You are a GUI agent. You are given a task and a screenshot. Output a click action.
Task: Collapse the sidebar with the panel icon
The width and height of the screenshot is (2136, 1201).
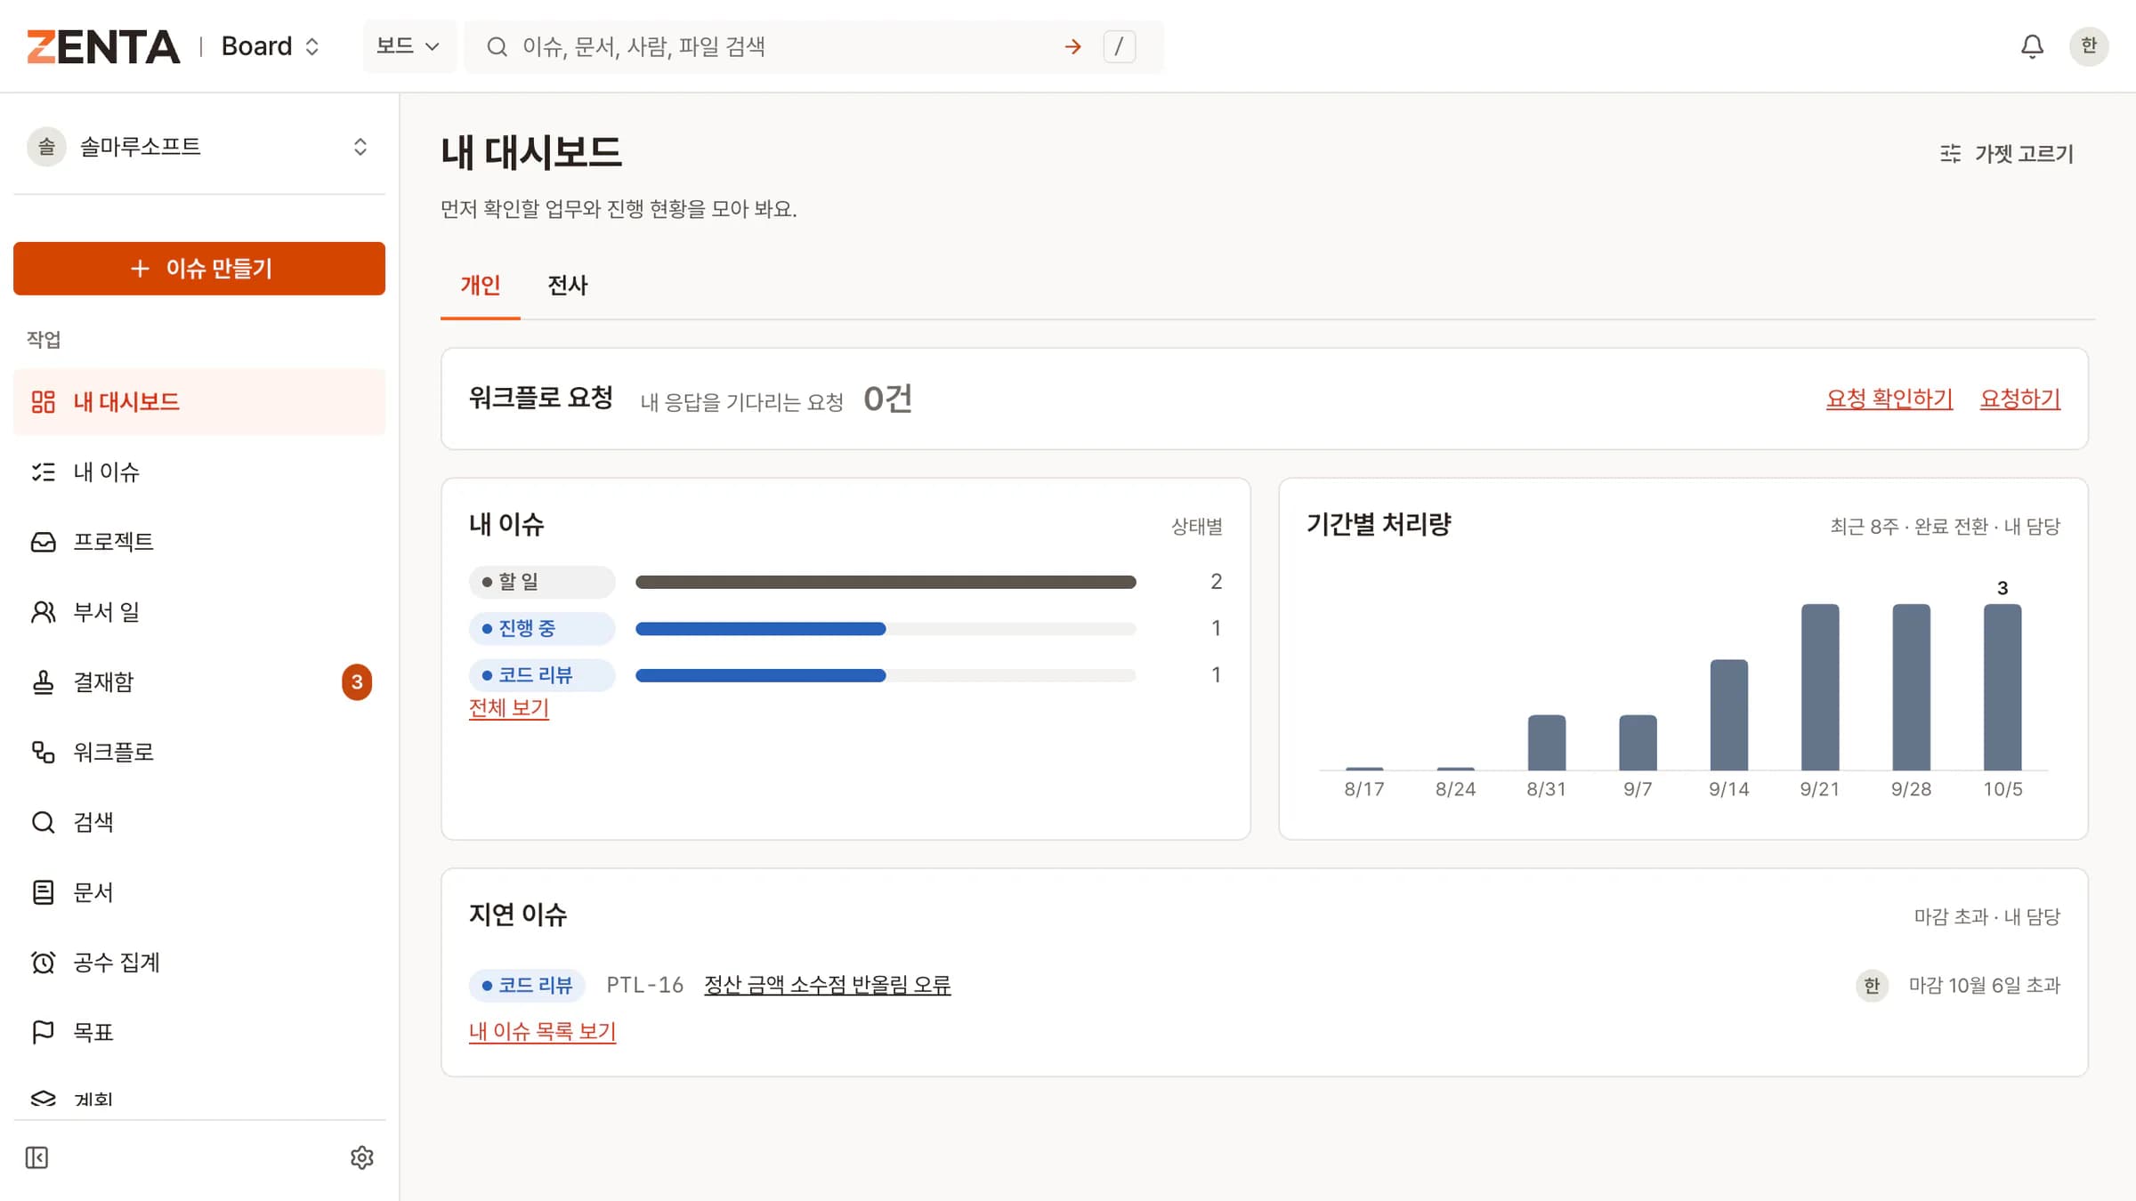coord(36,1157)
